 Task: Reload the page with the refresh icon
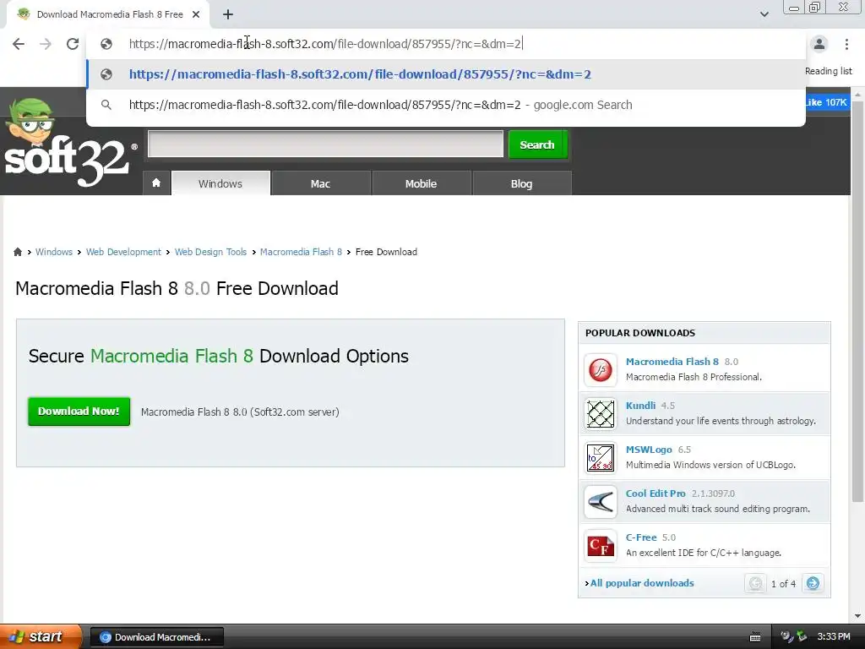point(73,44)
